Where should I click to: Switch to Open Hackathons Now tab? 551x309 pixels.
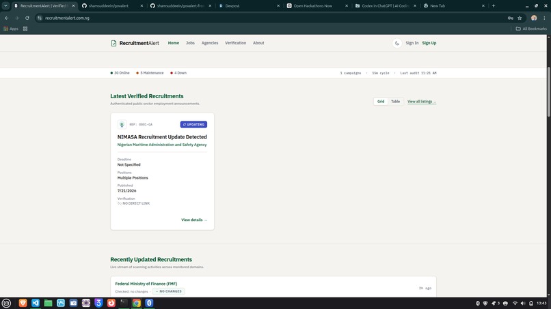pyautogui.click(x=317, y=5)
